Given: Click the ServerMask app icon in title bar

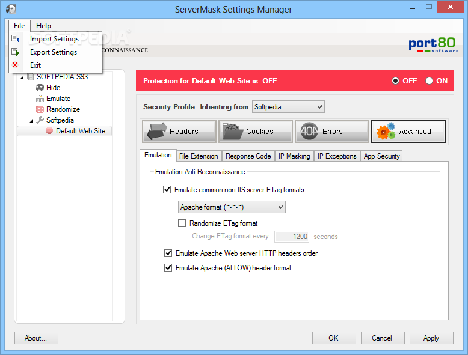Looking at the screenshot, I should (x=11, y=9).
